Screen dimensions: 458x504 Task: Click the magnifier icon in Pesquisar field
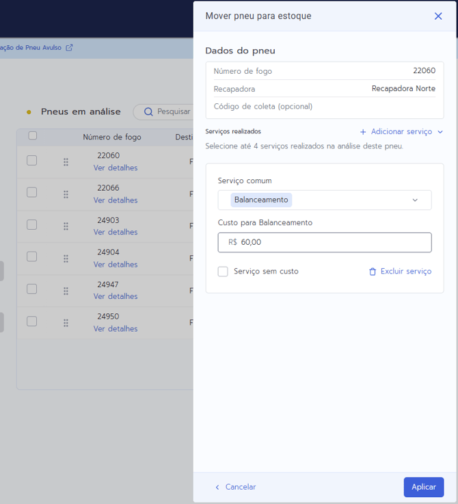point(148,111)
